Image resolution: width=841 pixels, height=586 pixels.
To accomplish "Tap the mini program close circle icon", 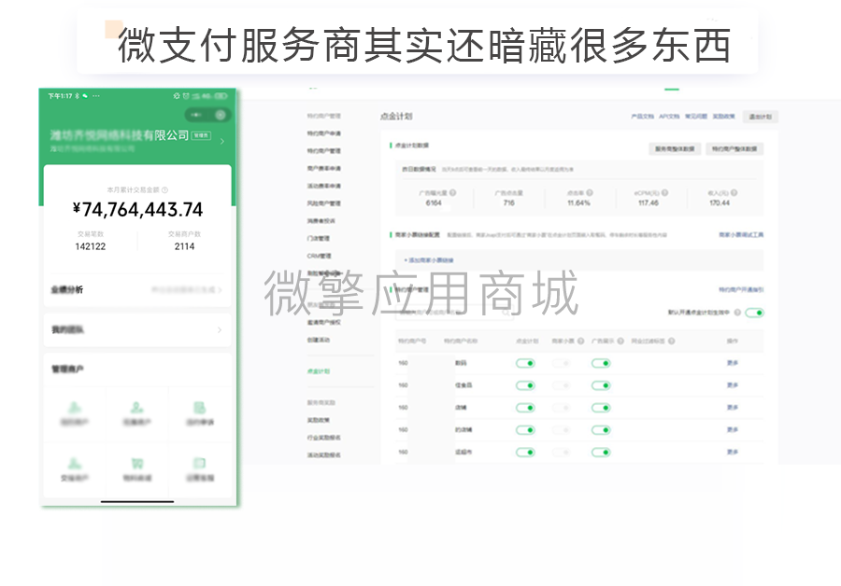I will pos(220,114).
